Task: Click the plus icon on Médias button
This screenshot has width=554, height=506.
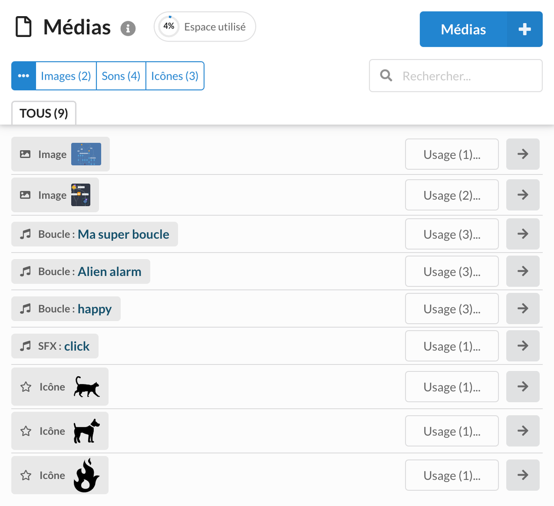Action: pyautogui.click(x=524, y=30)
